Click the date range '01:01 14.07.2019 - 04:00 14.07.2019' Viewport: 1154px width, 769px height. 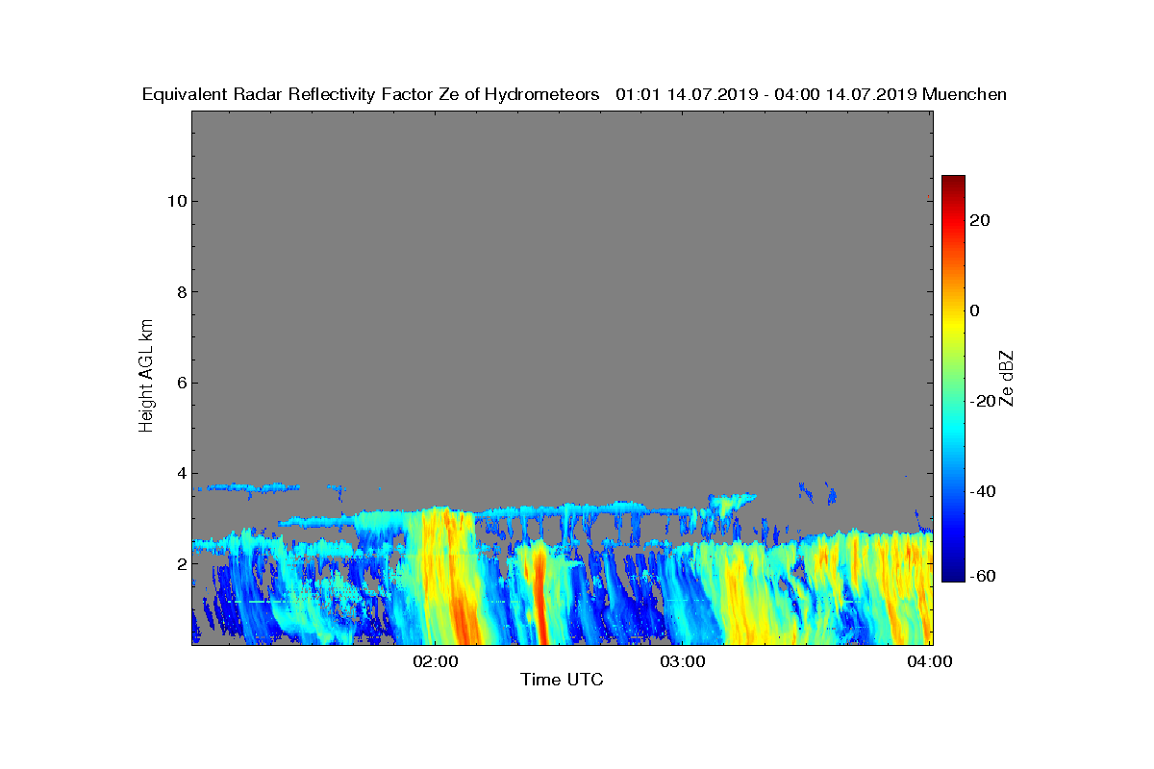click(x=766, y=94)
